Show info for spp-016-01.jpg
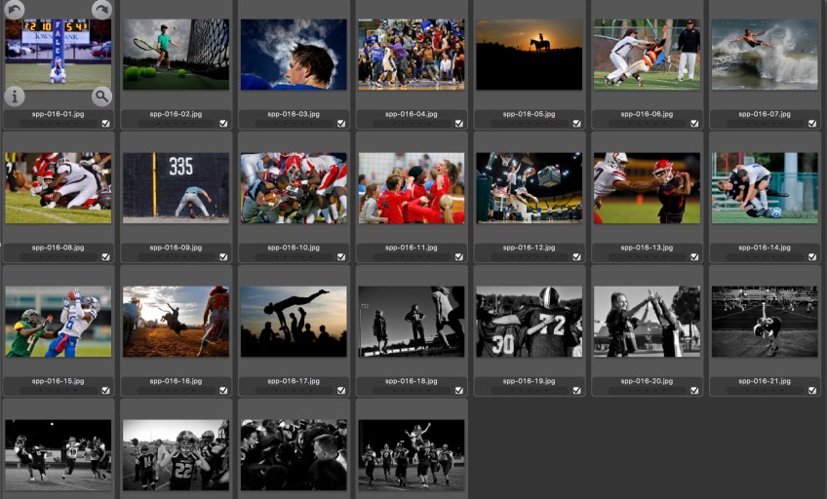The height and width of the screenshot is (499, 827). 15,96
